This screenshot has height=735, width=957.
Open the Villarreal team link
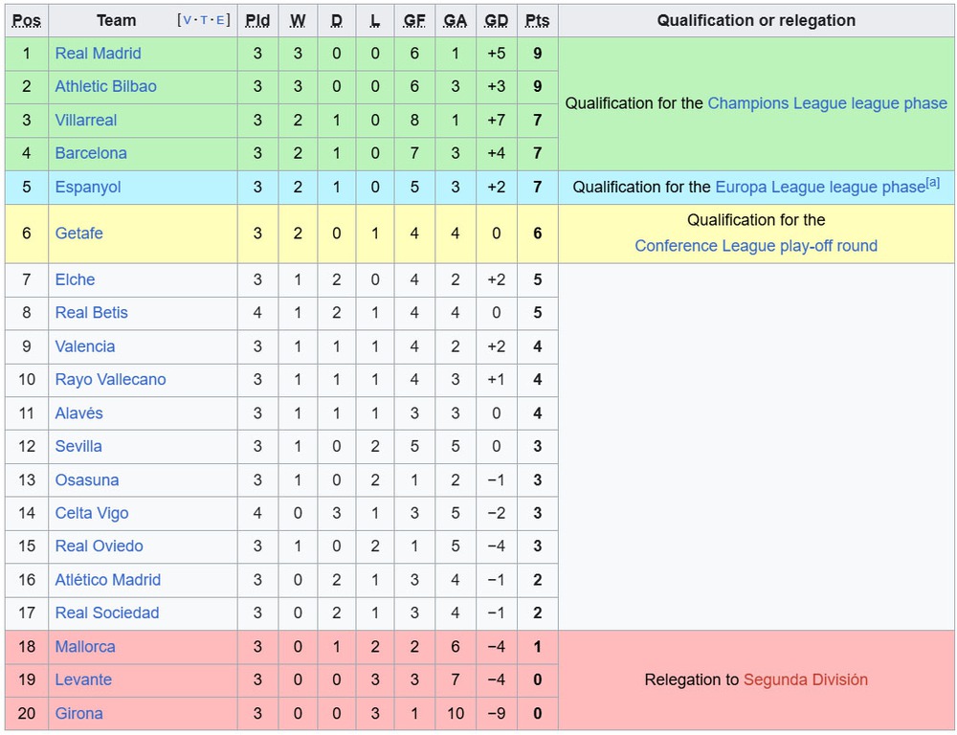click(85, 120)
